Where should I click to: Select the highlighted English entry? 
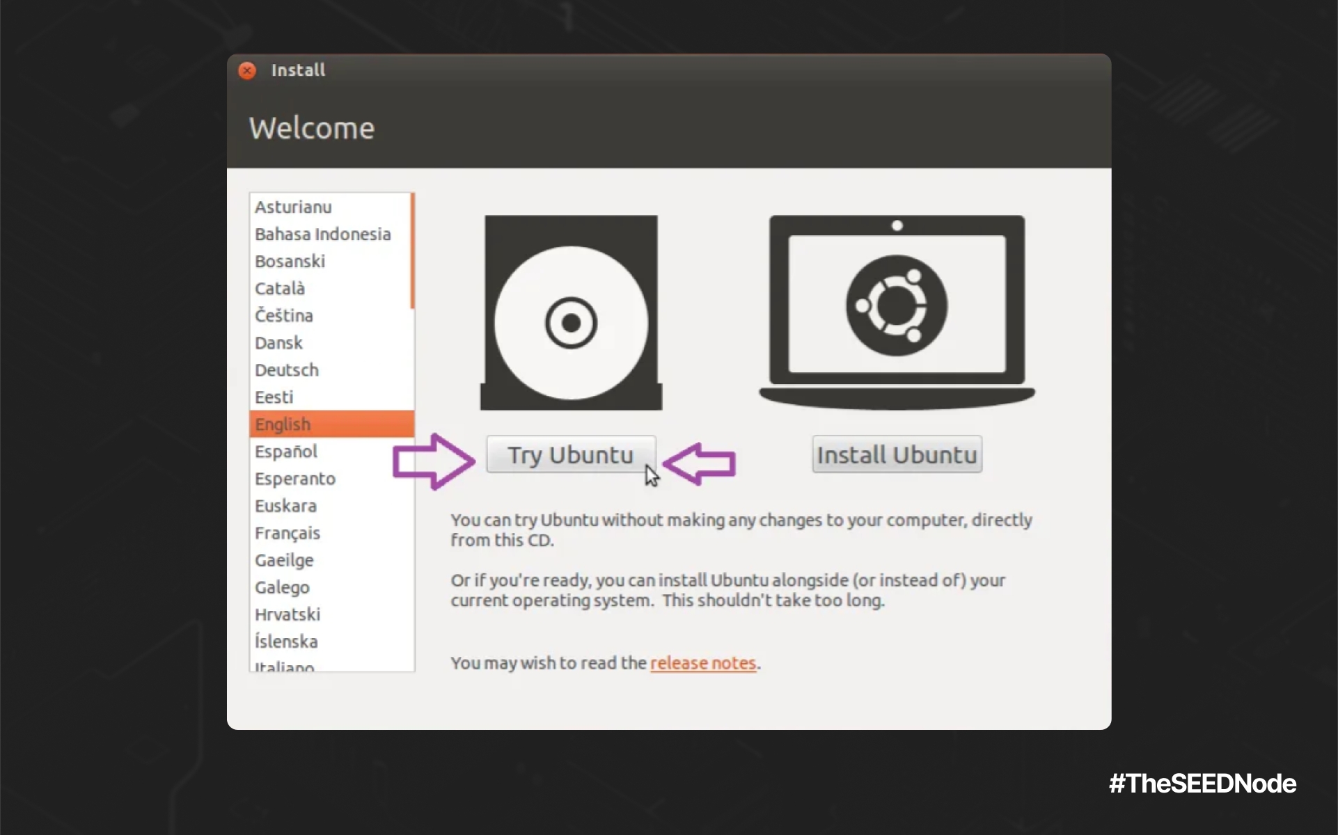click(x=283, y=424)
